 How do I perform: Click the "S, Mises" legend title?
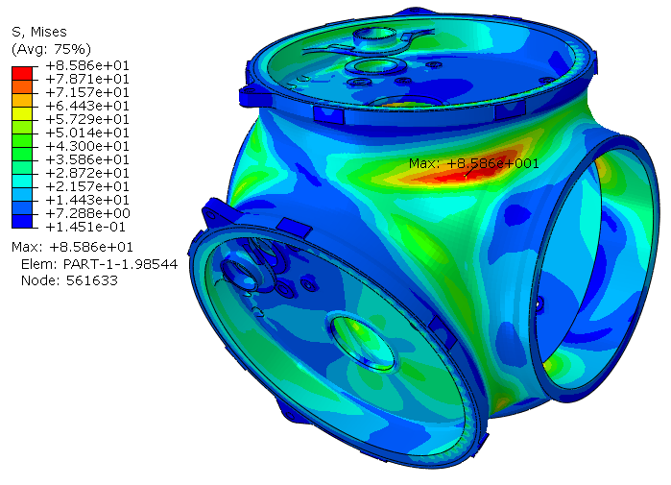tap(38, 32)
